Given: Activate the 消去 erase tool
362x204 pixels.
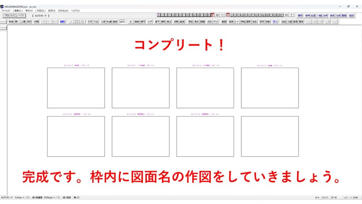Looking at the screenshot, I should [x=255, y=22].
